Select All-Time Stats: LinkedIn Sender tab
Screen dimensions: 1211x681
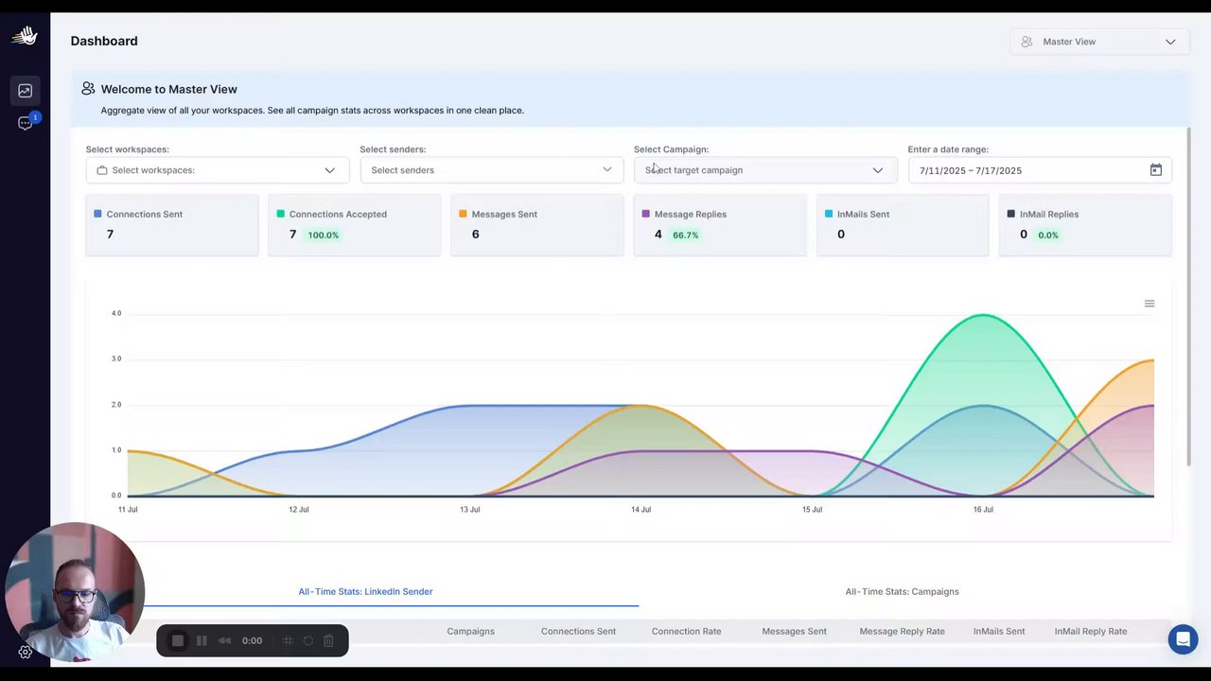pyautogui.click(x=365, y=591)
